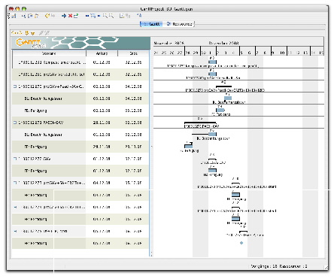Collapse the LP30012273 PA606-GAV task group
Viewport: 334px width, 279px height.
(x=15, y=123)
